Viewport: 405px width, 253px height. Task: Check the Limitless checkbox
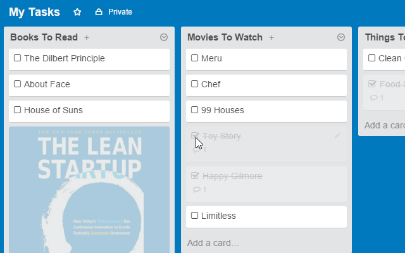[x=194, y=216]
